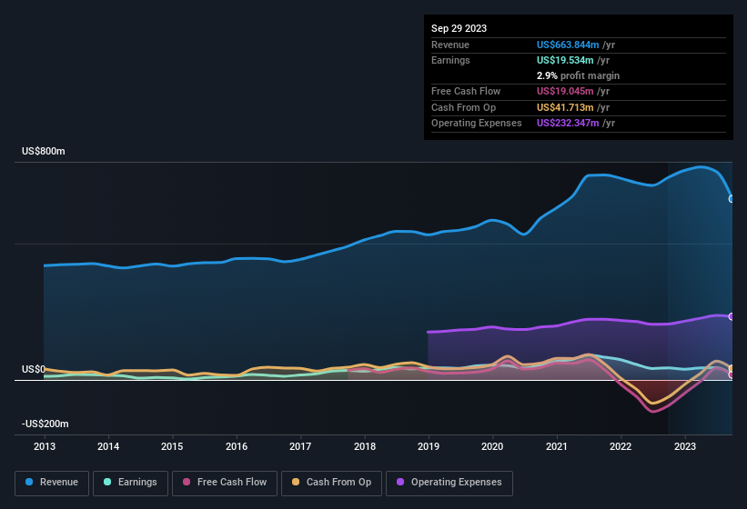Hide the Free Cash Flow series
This screenshot has width=747, height=509.
[x=222, y=483]
